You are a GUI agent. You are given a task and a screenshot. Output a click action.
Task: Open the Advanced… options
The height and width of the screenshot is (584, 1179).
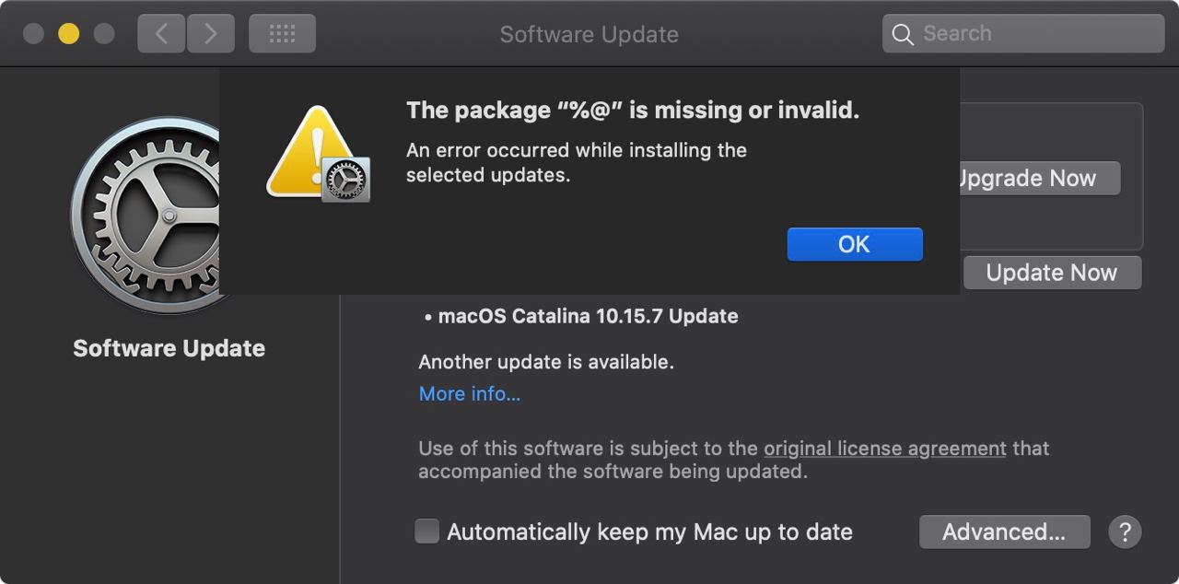pyautogui.click(x=1005, y=531)
